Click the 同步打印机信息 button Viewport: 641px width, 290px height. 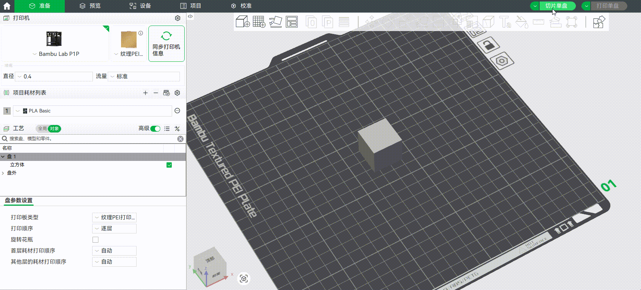coord(167,44)
